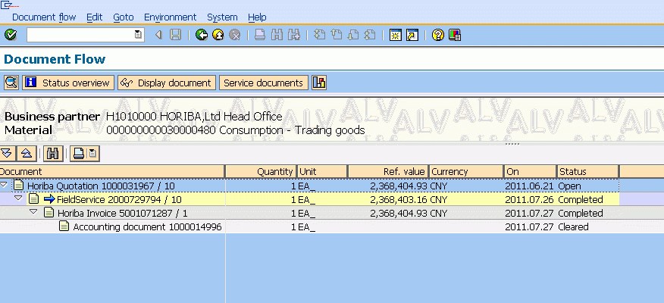Click the Display document button

point(167,83)
